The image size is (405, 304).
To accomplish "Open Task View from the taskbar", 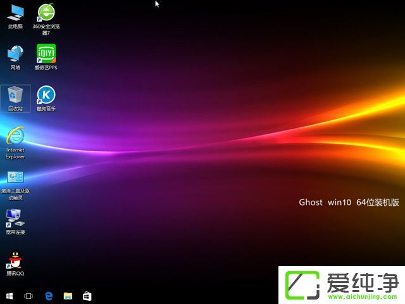I will [28, 296].
